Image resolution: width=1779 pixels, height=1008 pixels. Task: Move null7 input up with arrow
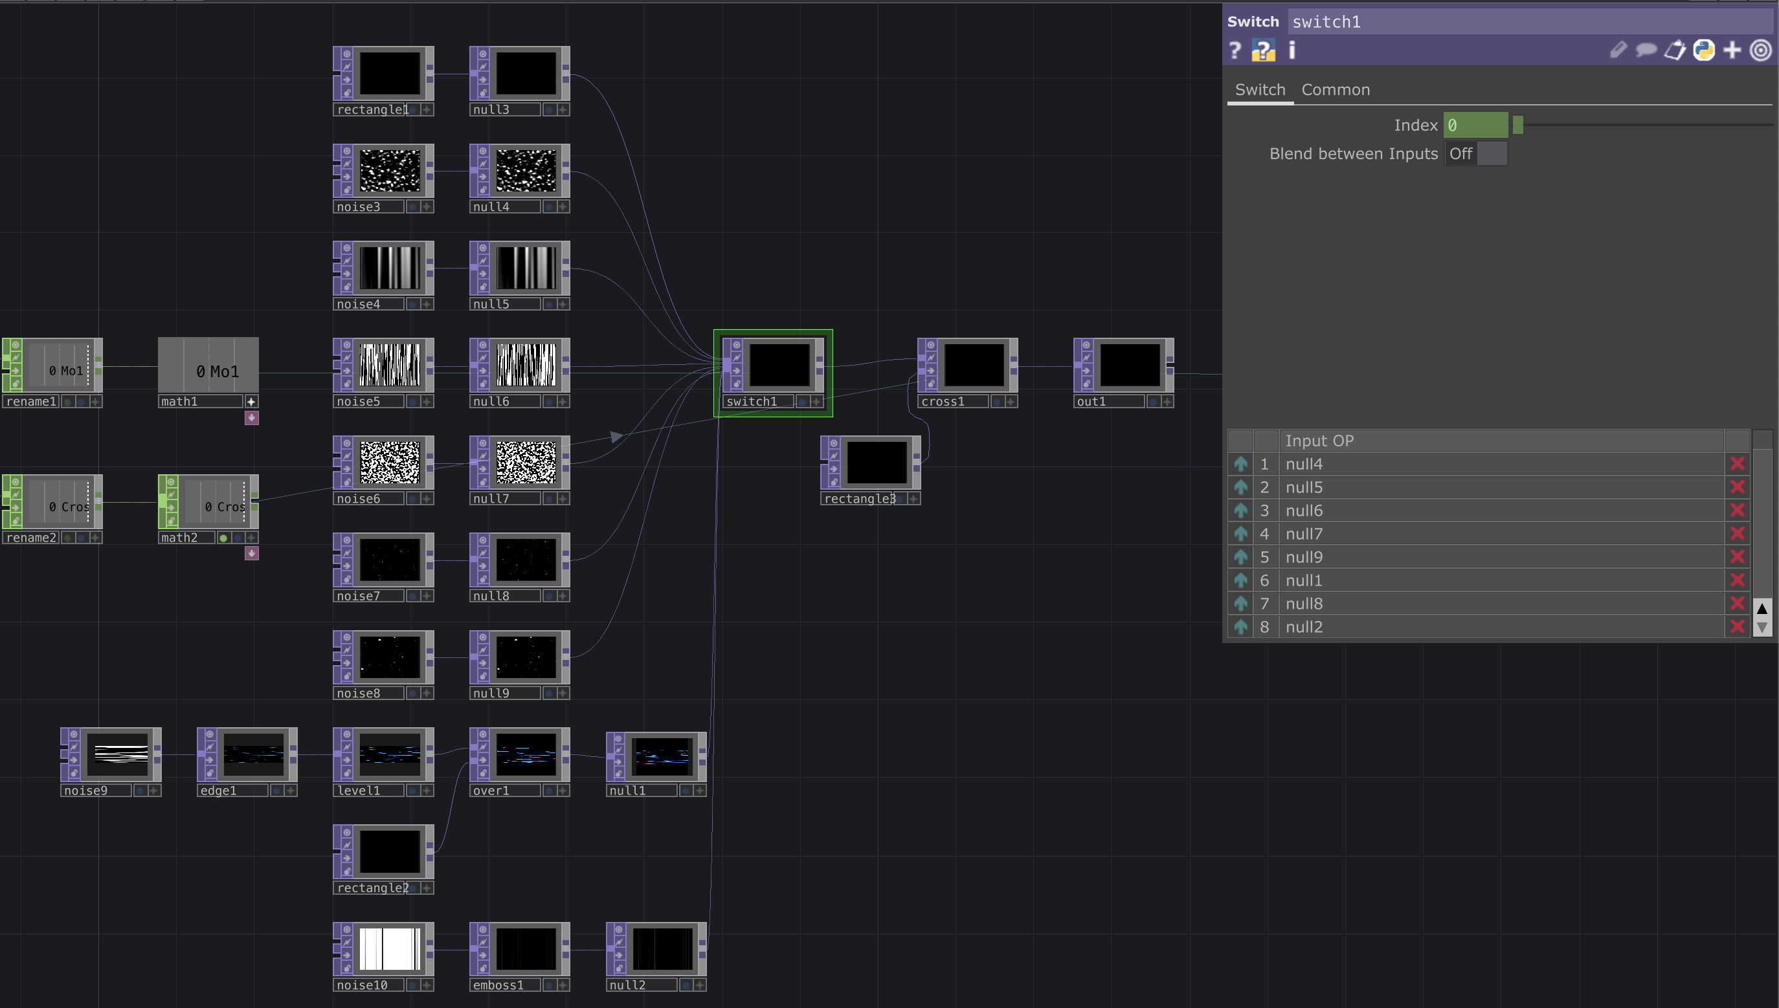pos(1241,534)
